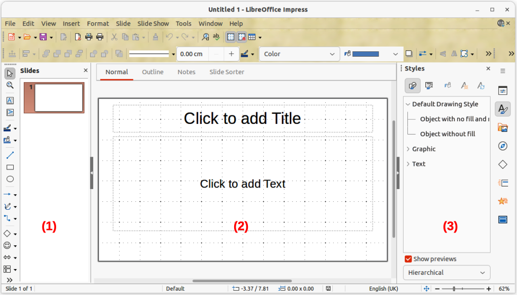The height and width of the screenshot is (295, 517).
Task: Expand more drawing tools at toolbar bottom
Action: click(10, 280)
